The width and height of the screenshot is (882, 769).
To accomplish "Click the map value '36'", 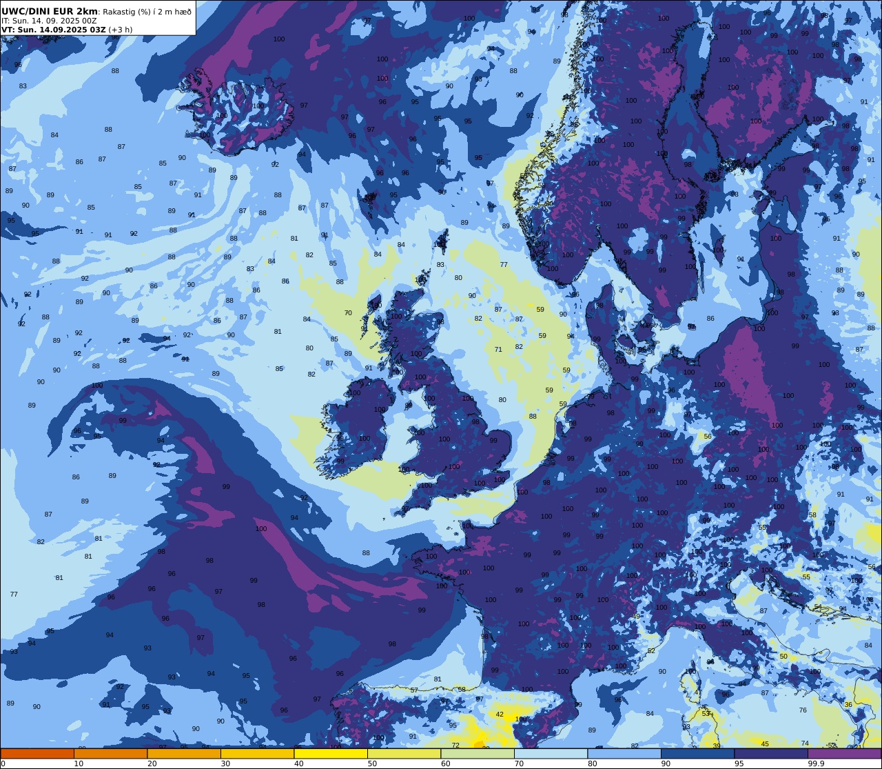I will [x=848, y=705].
